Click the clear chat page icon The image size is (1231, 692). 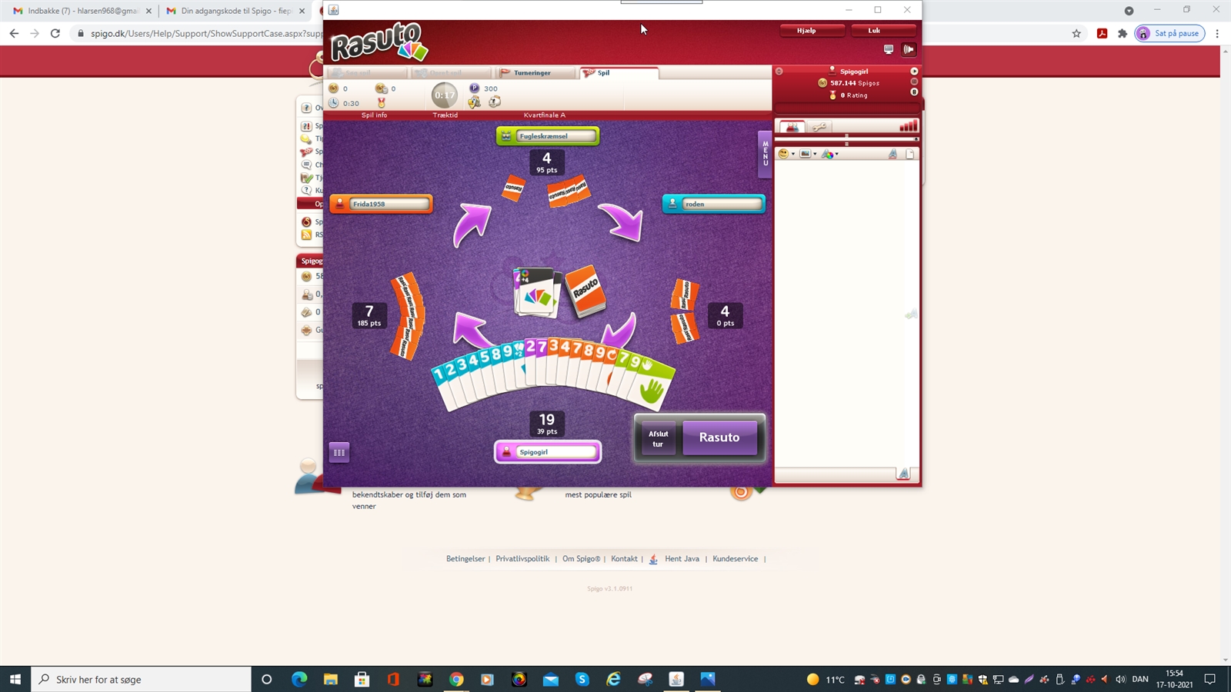point(910,154)
